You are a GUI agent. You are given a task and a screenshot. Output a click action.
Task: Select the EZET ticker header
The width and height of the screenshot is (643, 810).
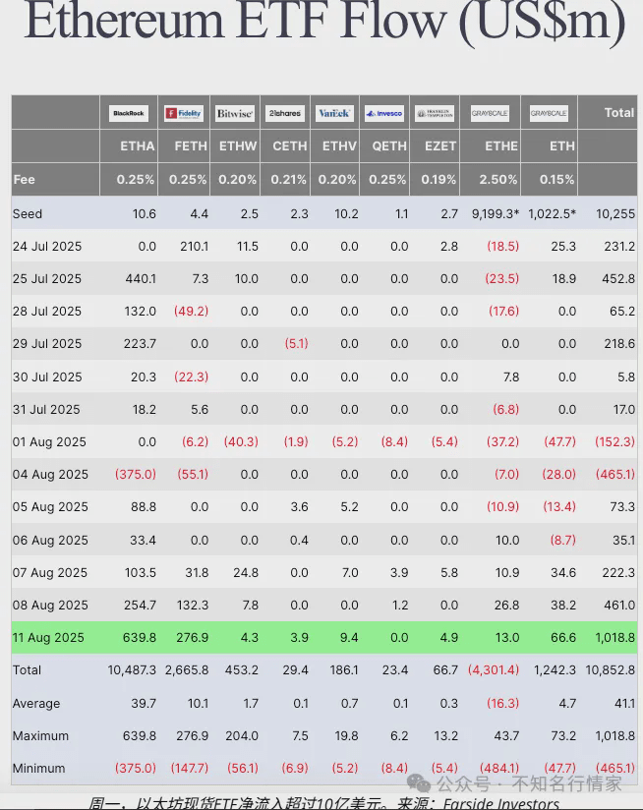[440, 146]
